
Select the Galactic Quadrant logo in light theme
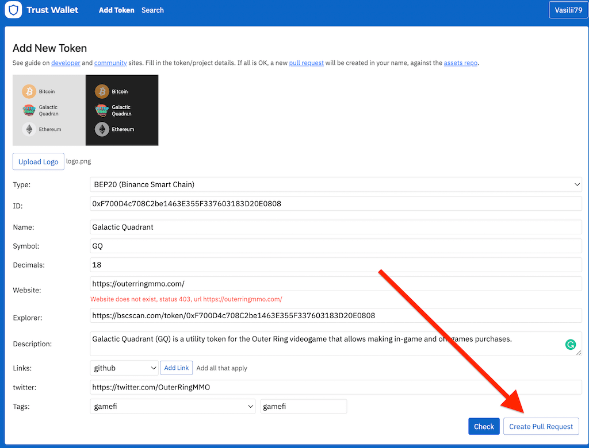[x=29, y=110]
